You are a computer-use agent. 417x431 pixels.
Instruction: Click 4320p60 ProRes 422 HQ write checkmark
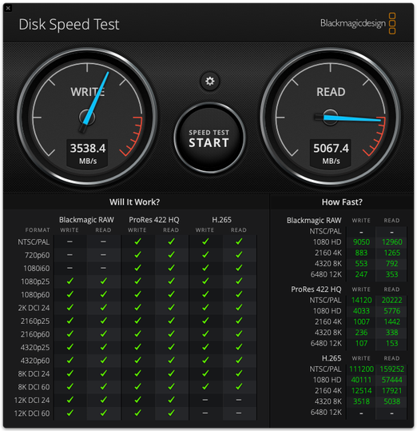(137, 360)
